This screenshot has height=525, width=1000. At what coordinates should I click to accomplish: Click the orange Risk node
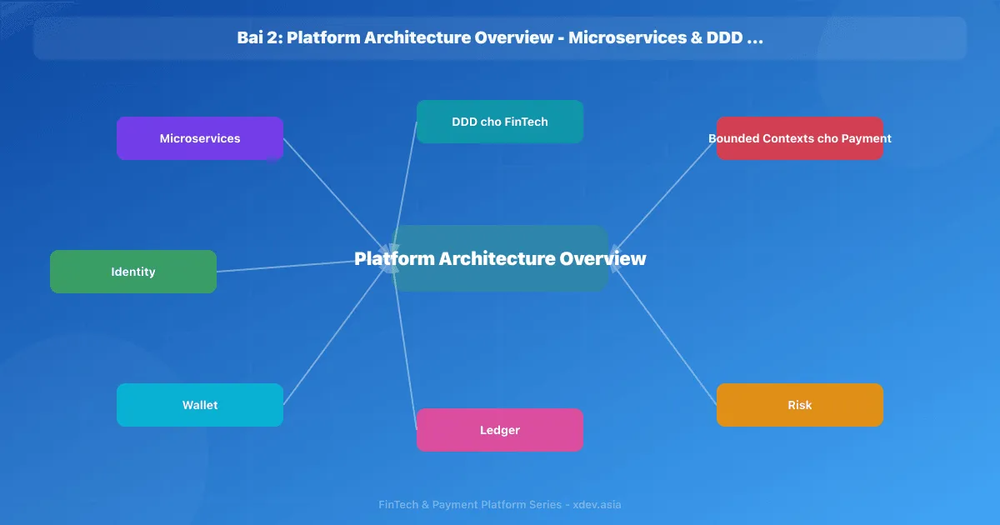click(x=800, y=405)
